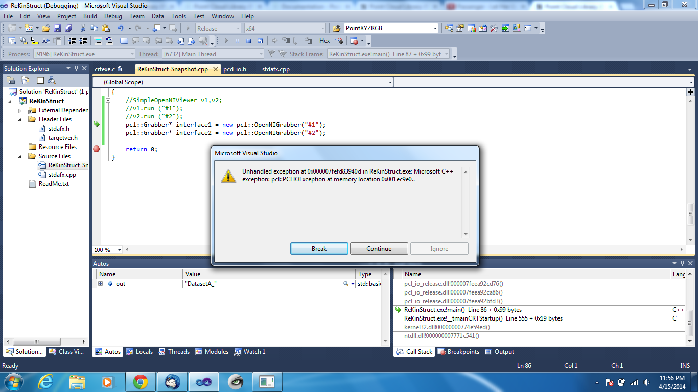
Task: Toggle auto-hide pin on Solution Explorer
Action: (77, 68)
